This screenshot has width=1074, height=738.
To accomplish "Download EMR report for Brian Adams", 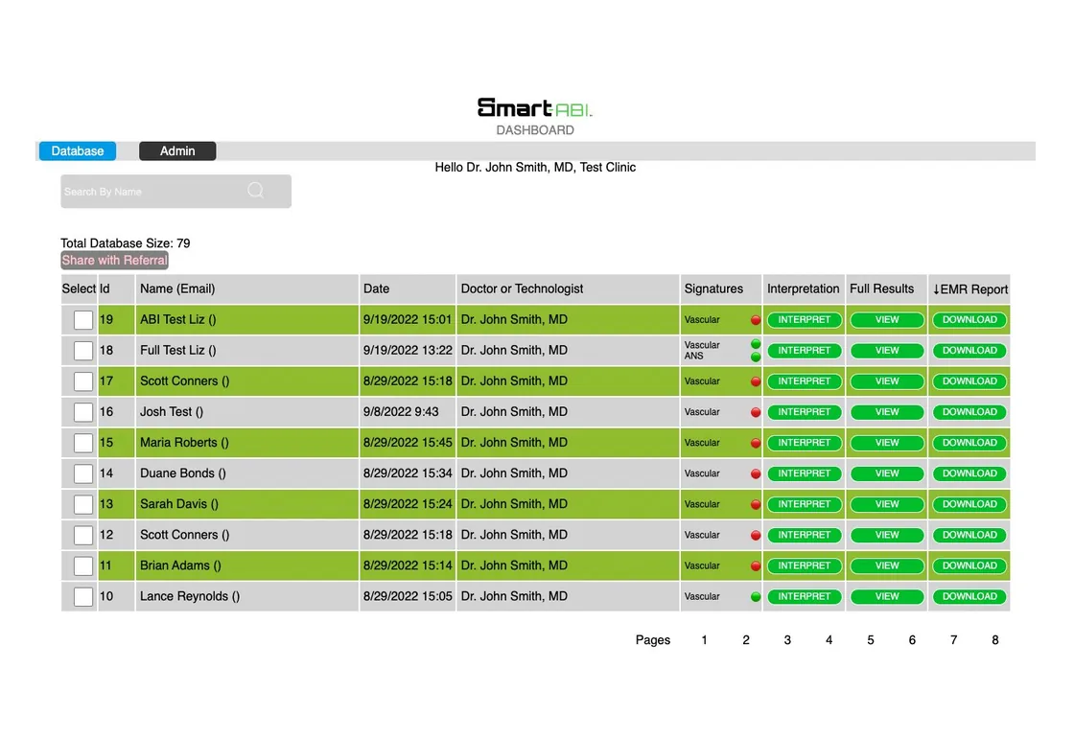I will click(x=969, y=566).
